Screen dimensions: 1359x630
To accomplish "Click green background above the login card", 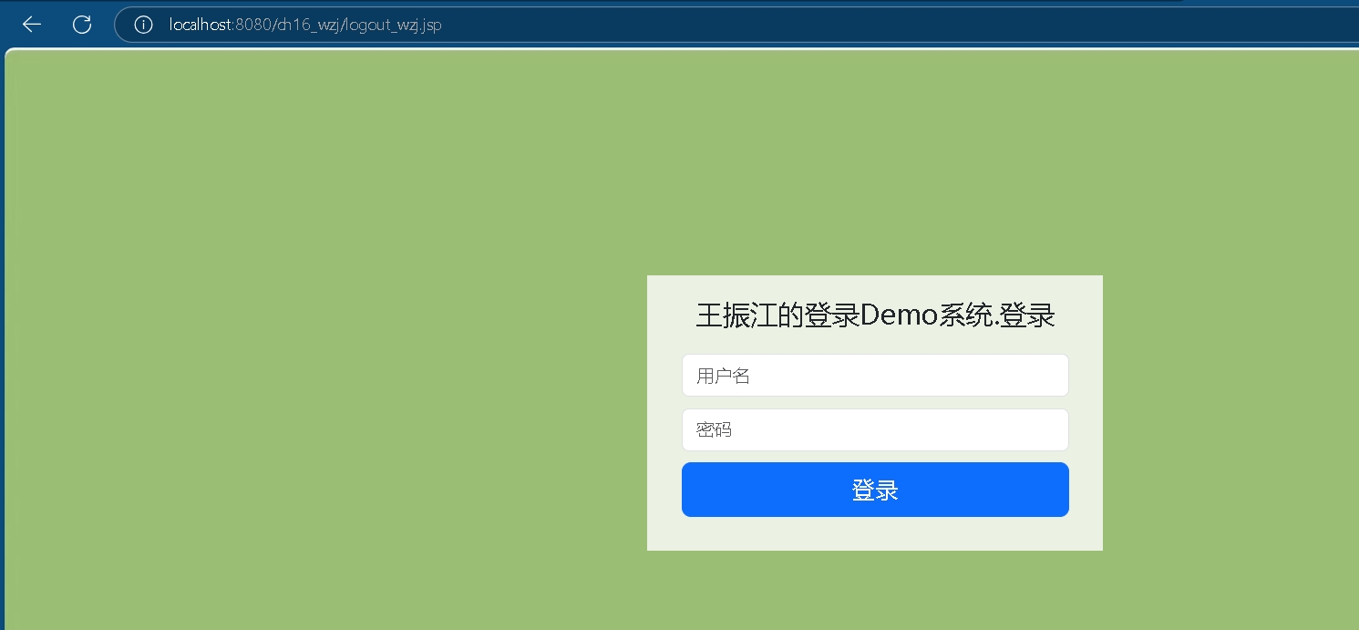I will pyautogui.click(x=875, y=164).
